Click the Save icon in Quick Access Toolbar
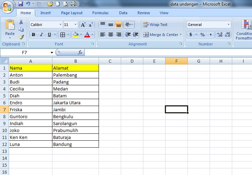 click(20, 4)
